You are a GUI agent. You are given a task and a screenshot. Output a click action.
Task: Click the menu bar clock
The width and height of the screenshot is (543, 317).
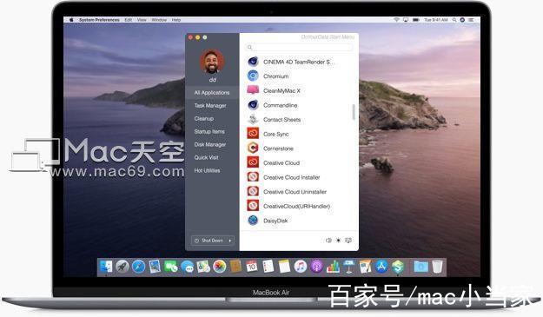coord(436,20)
